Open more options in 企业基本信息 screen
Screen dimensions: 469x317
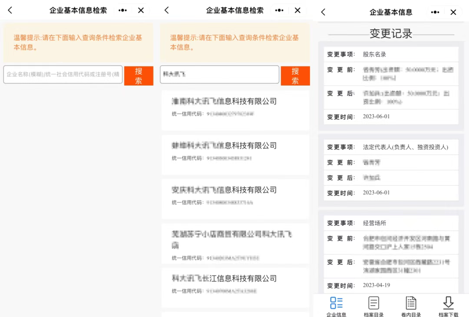pyautogui.click(x=435, y=12)
